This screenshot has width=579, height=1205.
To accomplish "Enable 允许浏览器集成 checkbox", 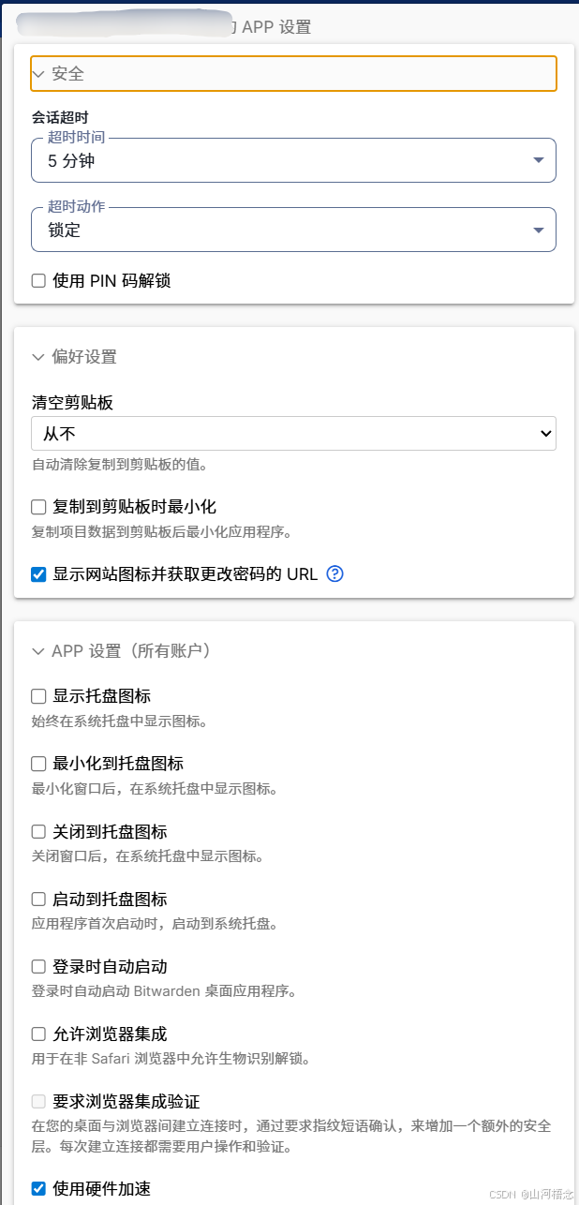I will [x=38, y=1034].
